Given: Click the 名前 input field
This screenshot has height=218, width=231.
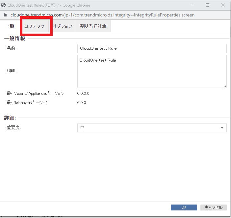Looking at the screenshot, I should tap(152, 48).
